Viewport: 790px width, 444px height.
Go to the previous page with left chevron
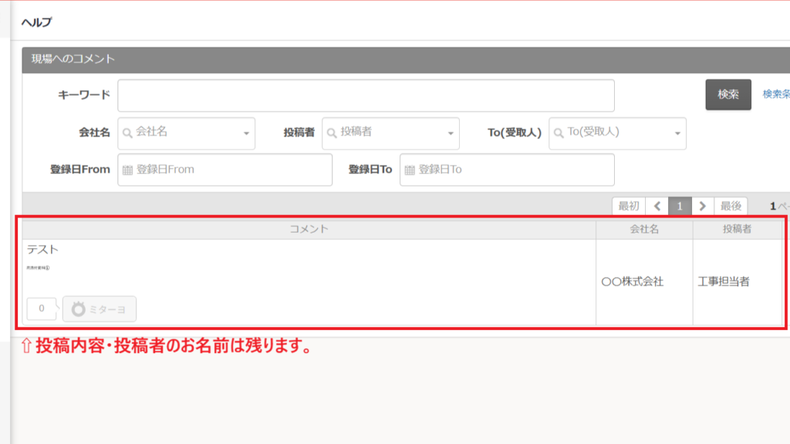tap(657, 206)
